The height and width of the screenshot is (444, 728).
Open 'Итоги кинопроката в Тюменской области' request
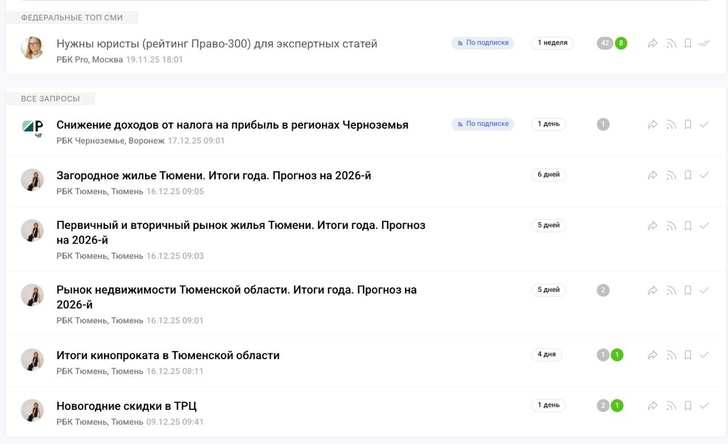click(168, 355)
